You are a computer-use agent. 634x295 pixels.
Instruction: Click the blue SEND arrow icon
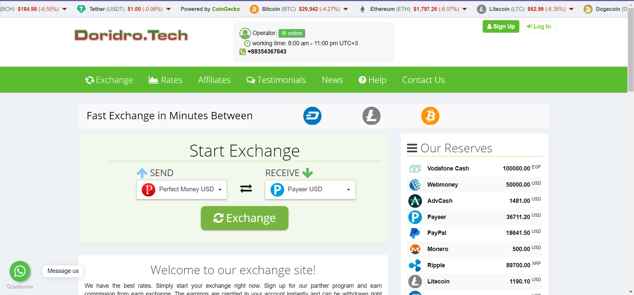coord(142,173)
